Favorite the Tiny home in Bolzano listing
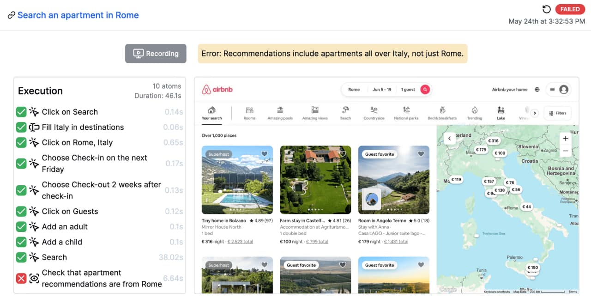 pyautogui.click(x=265, y=154)
